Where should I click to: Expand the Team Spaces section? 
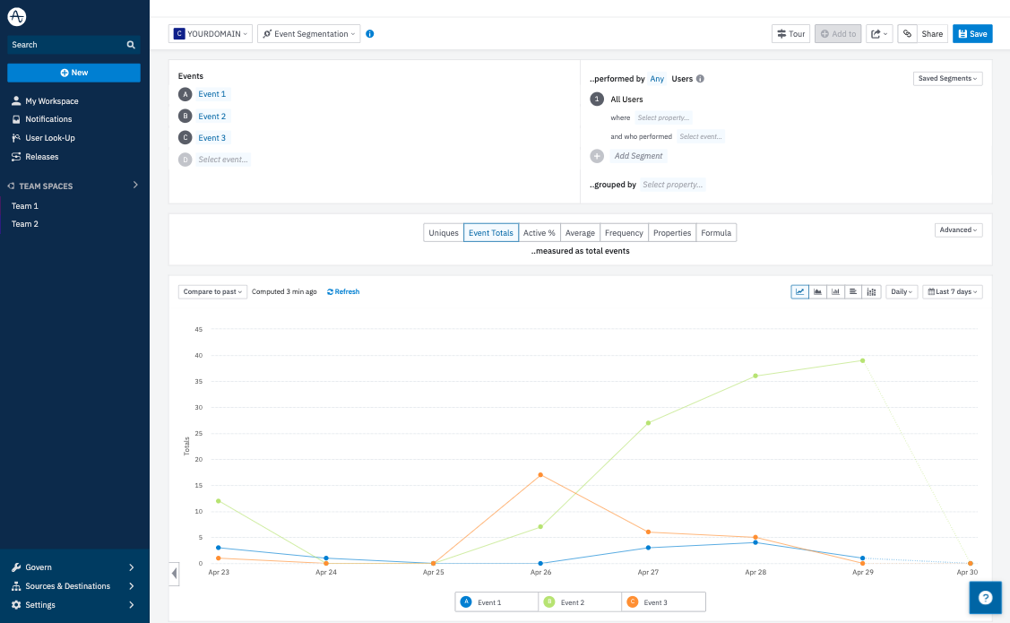135,185
